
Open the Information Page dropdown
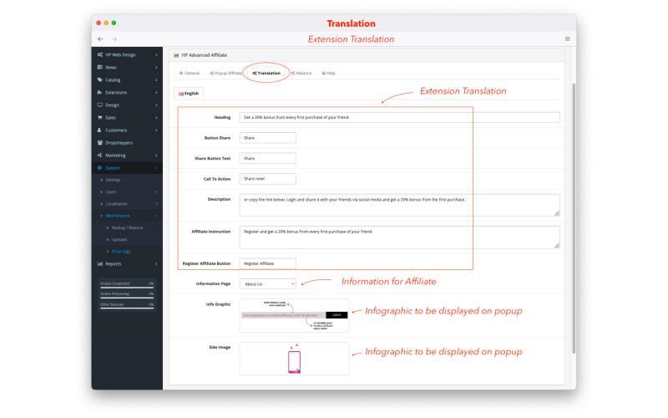267,284
